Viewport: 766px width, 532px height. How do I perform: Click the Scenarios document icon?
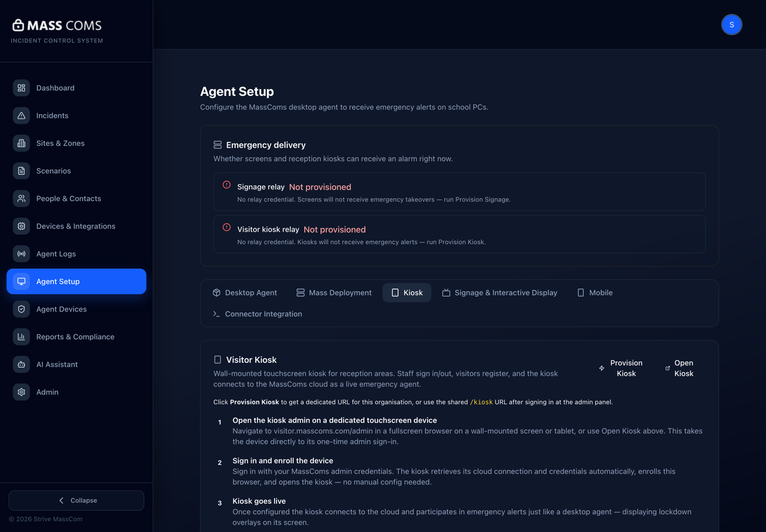(x=21, y=171)
